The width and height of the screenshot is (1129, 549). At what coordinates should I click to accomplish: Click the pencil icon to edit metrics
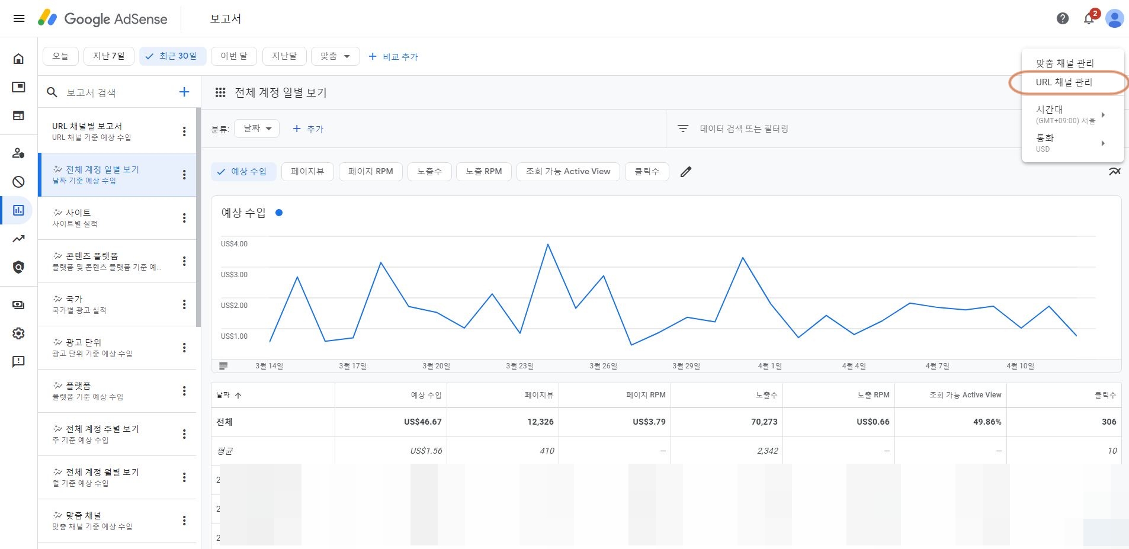pos(686,172)
